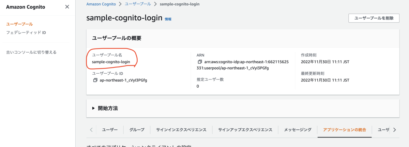
Task: Click the ユーザープールの概要 heading
Action: tap(117, 38)
